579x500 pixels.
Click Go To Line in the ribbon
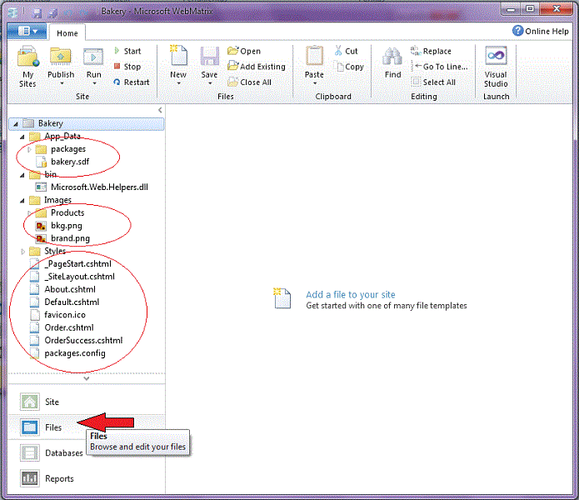click(x=439, y=67)
